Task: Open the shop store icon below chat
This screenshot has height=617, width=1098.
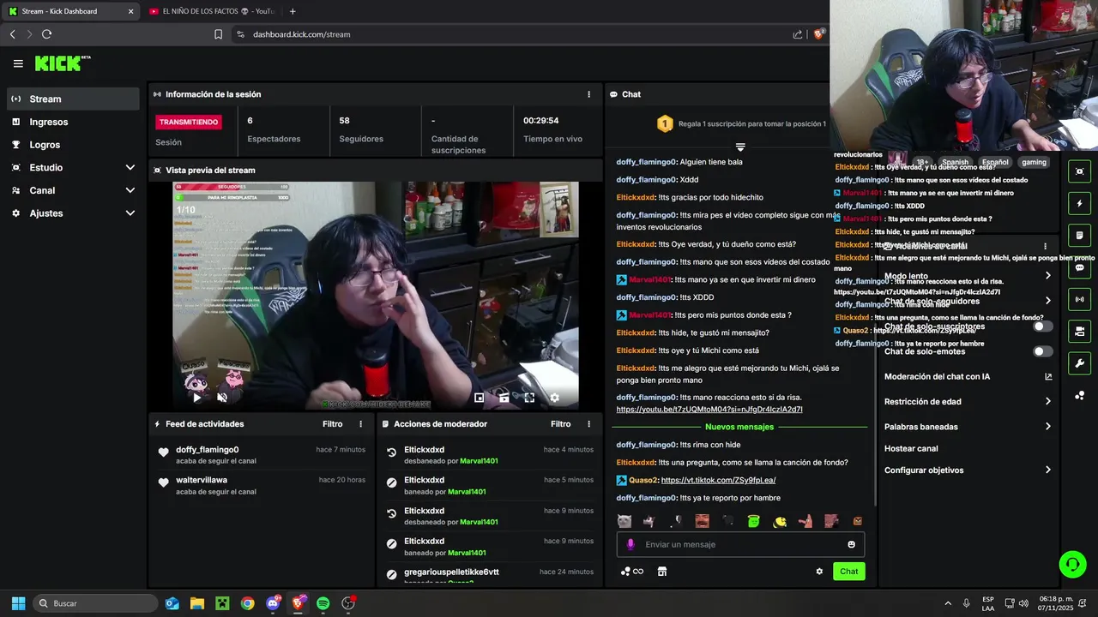Action: tap(662, 572)
